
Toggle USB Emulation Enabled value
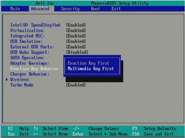click(x=76, y=41)
